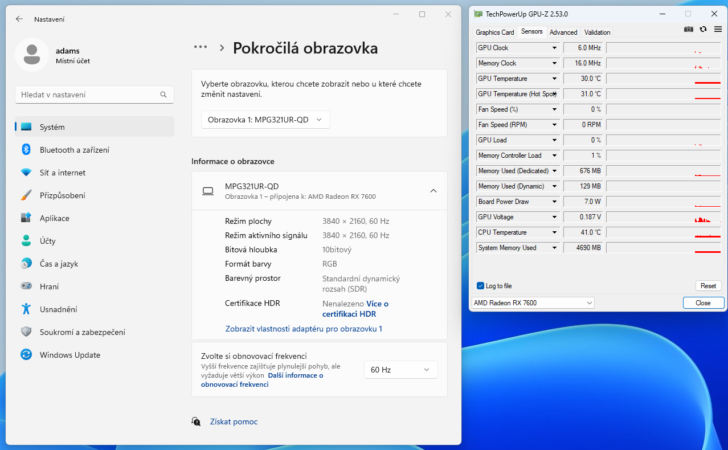
Task: Open Soukromí a zabezpečení settings
Action: pyautogui.click(x=95, y=332)
